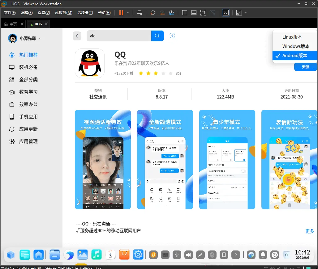Open 教育学习 in the sidebar
318x269 pixels.
(x=23, y=92)
